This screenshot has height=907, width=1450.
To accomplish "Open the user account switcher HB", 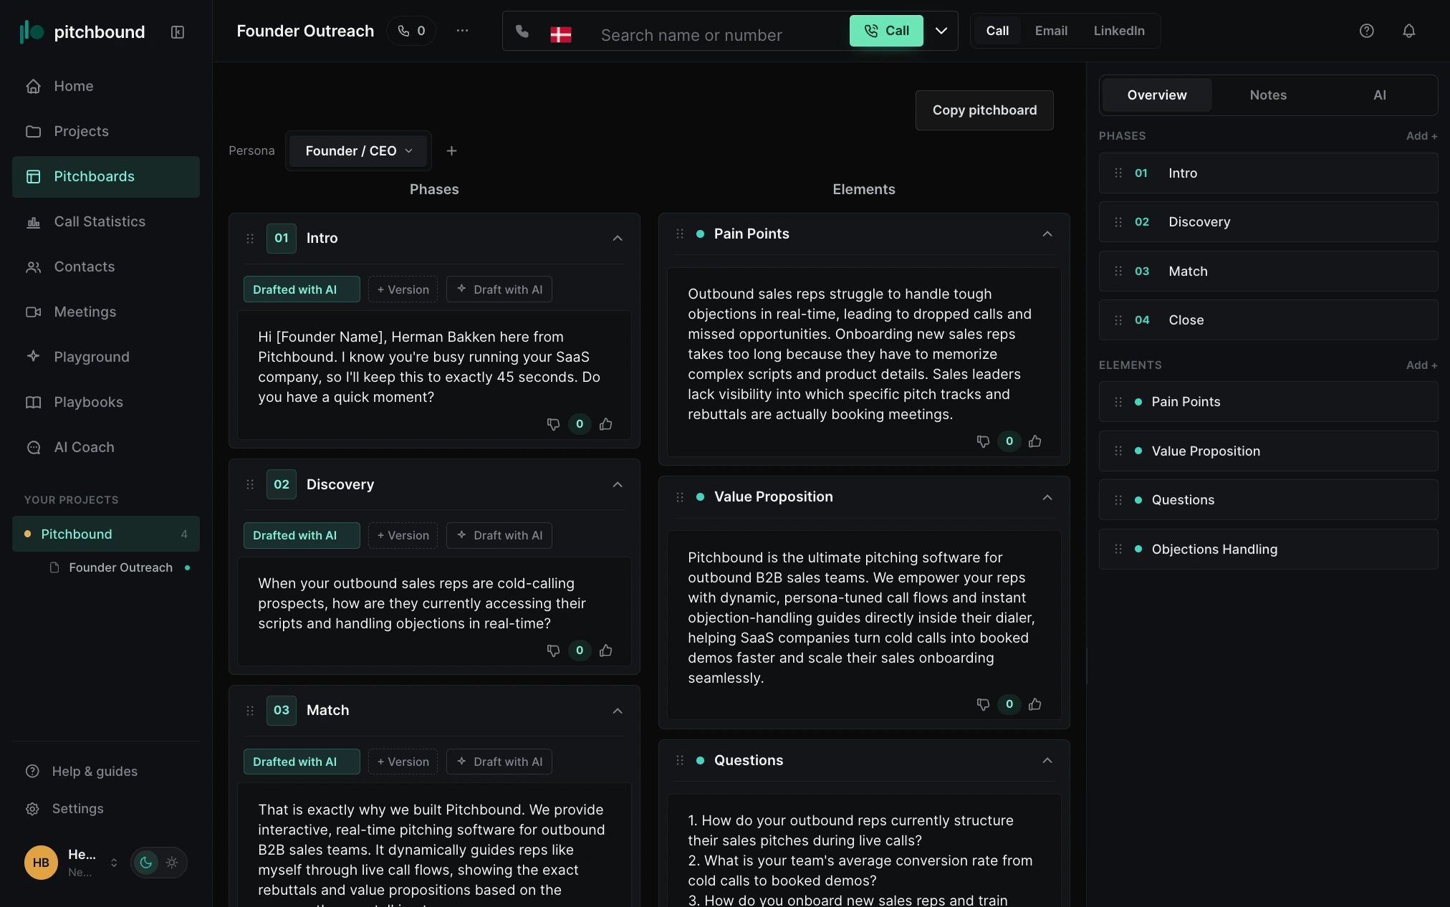I will coord(72,863).
